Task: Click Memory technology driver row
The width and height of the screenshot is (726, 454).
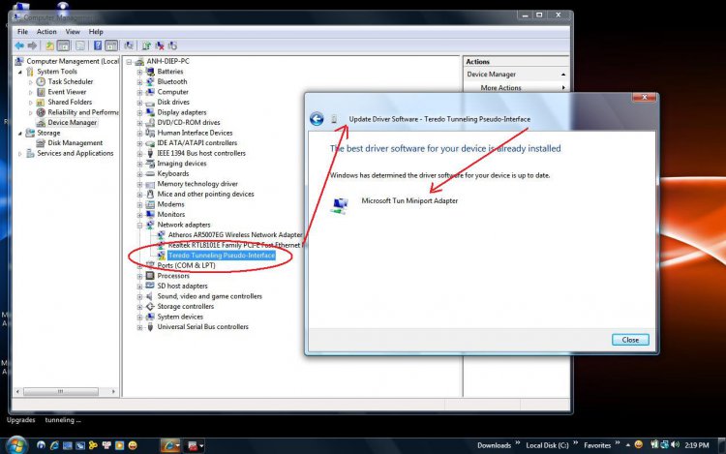Action: pos(197,184)
